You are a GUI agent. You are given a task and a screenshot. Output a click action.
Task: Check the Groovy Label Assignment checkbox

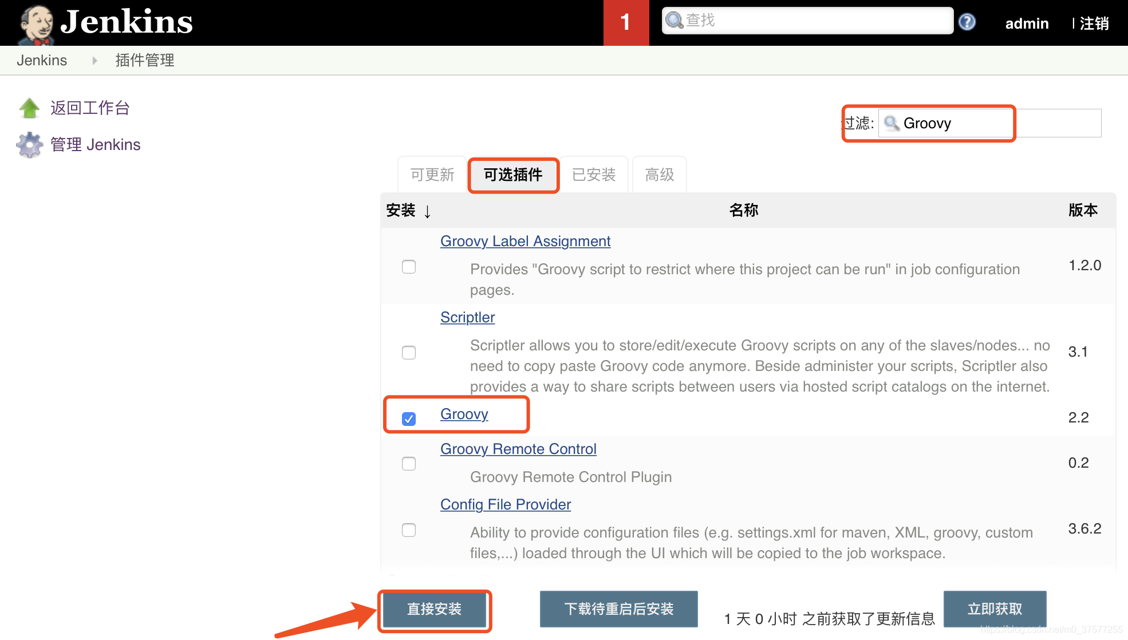tap(409, 267)
